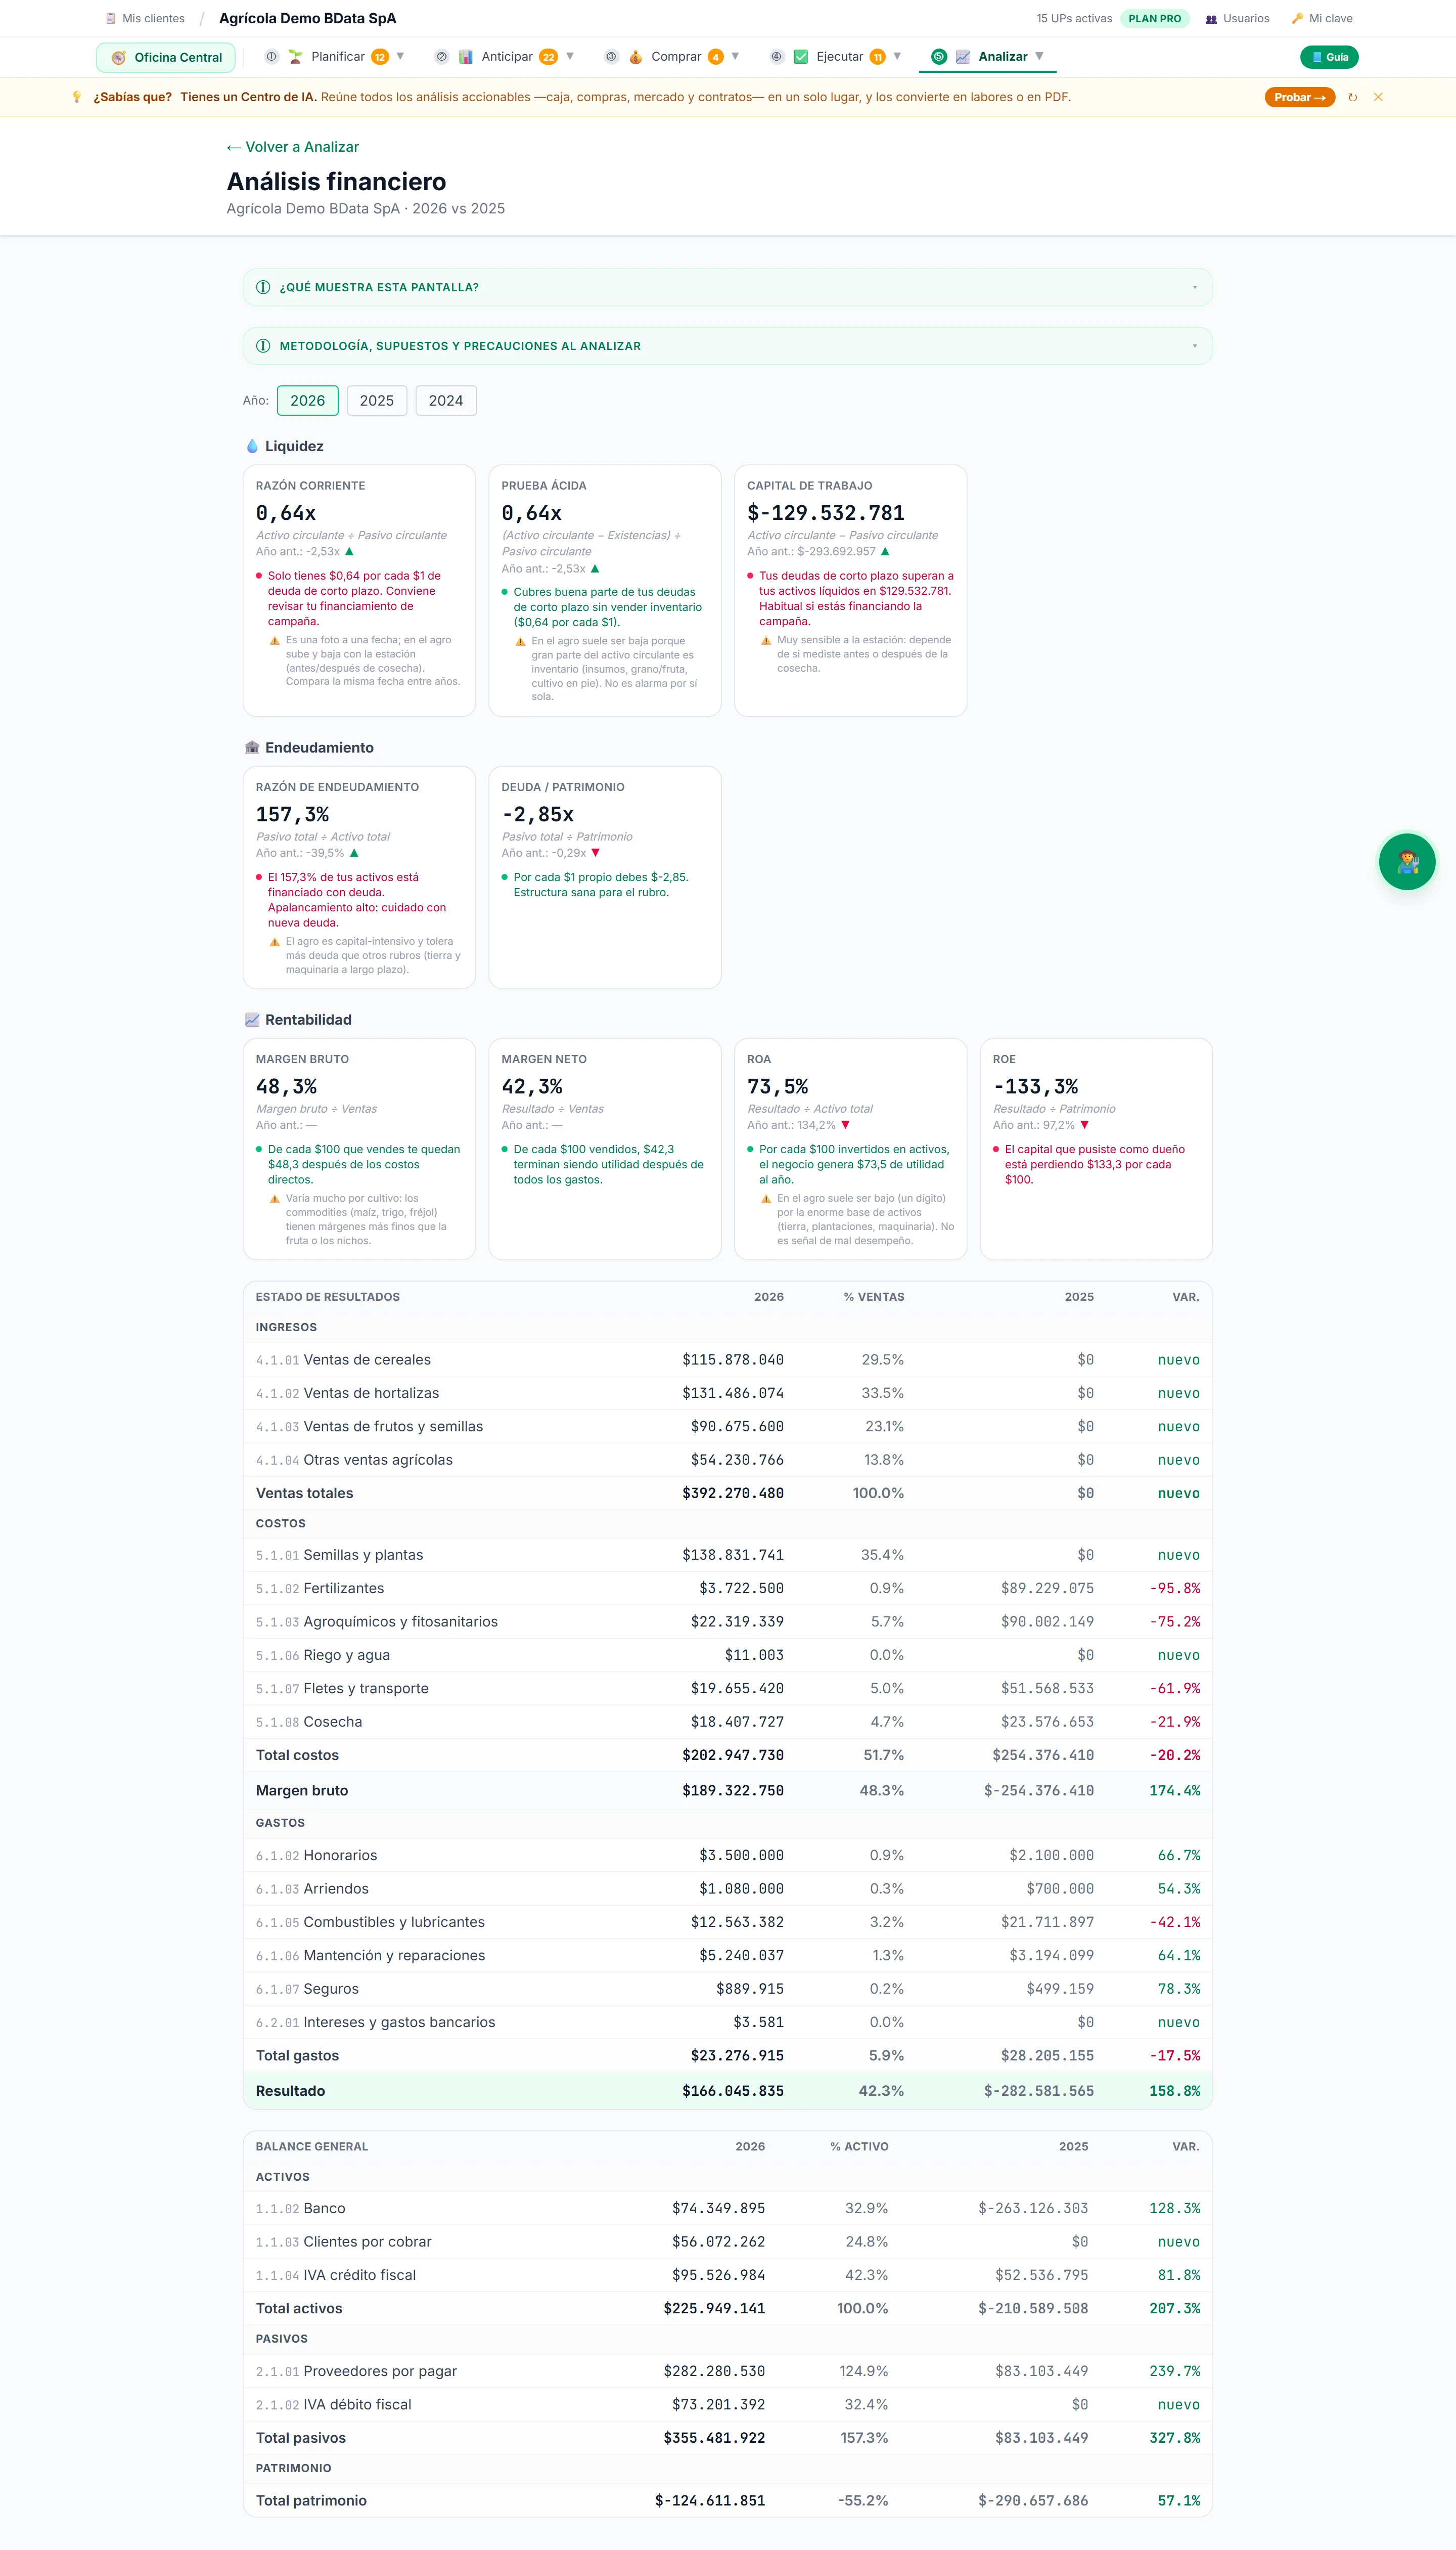1456x2550 pixels.
Task: Click chevron at right of ¿Qué muestra esta pantalla?
Action: click(1194, 287)
